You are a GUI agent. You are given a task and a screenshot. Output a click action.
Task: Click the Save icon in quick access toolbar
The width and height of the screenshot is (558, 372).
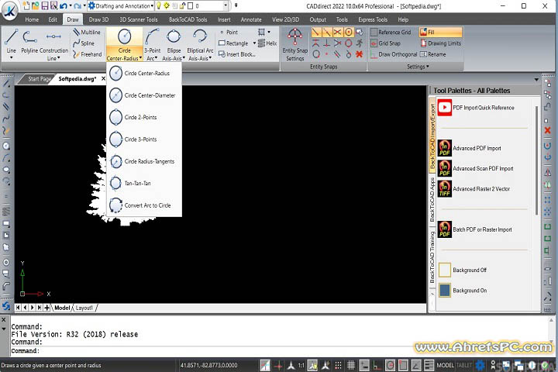[45, 5]
